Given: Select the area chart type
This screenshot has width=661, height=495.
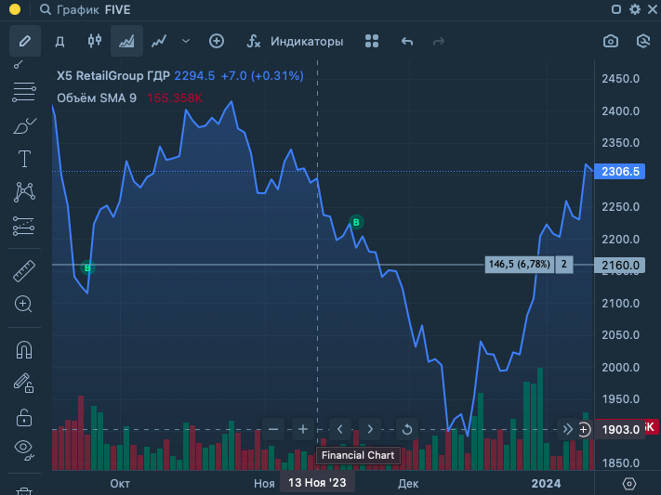Looking at the screenshot, I should [x=126, y=41].
